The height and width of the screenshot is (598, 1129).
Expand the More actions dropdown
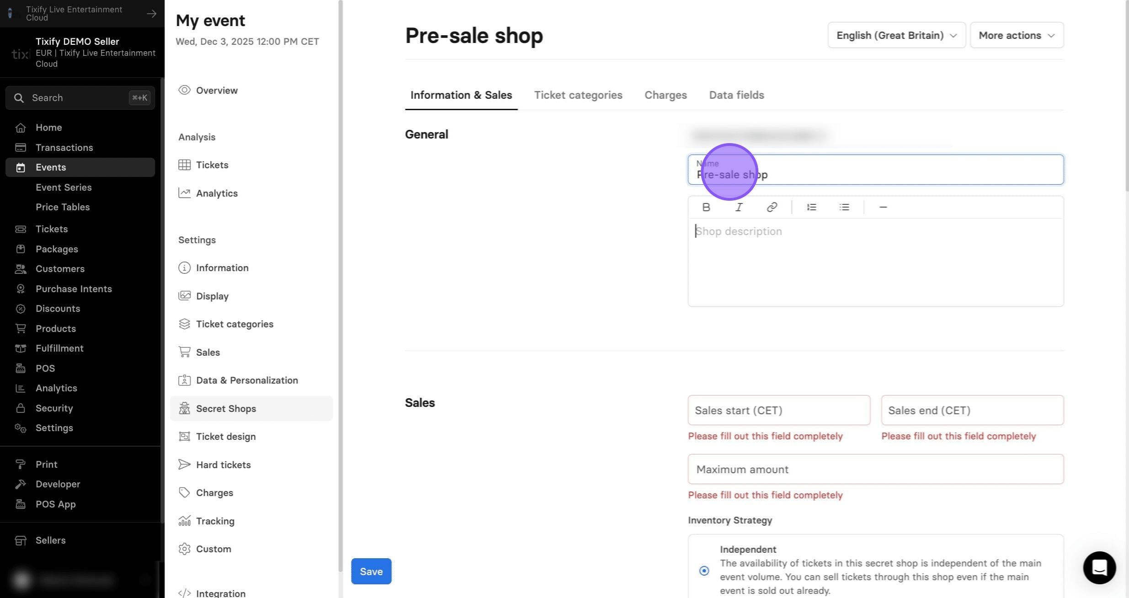click(x=1017, y=35)
